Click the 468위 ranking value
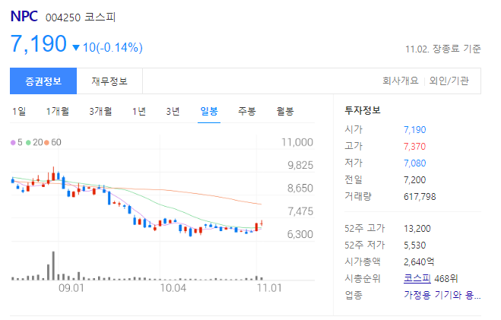 click(x=446, y=278)
